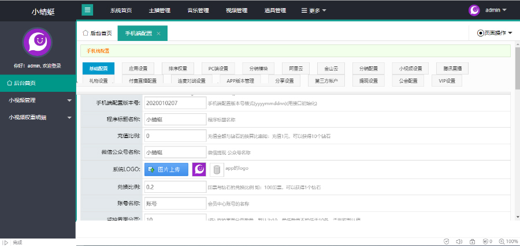
Task: Switch to the 后台首页 tab
Action: click(x=97, y=33)
